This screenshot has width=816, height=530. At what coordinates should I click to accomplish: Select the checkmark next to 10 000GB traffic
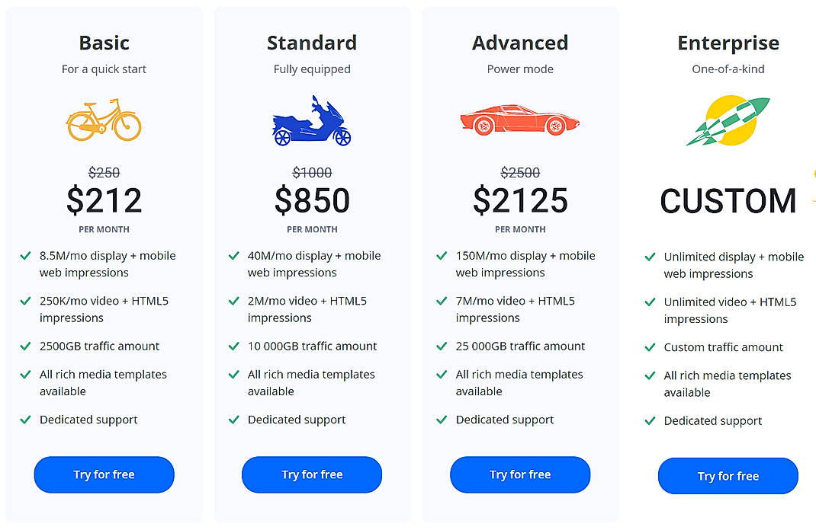point(234,346)
